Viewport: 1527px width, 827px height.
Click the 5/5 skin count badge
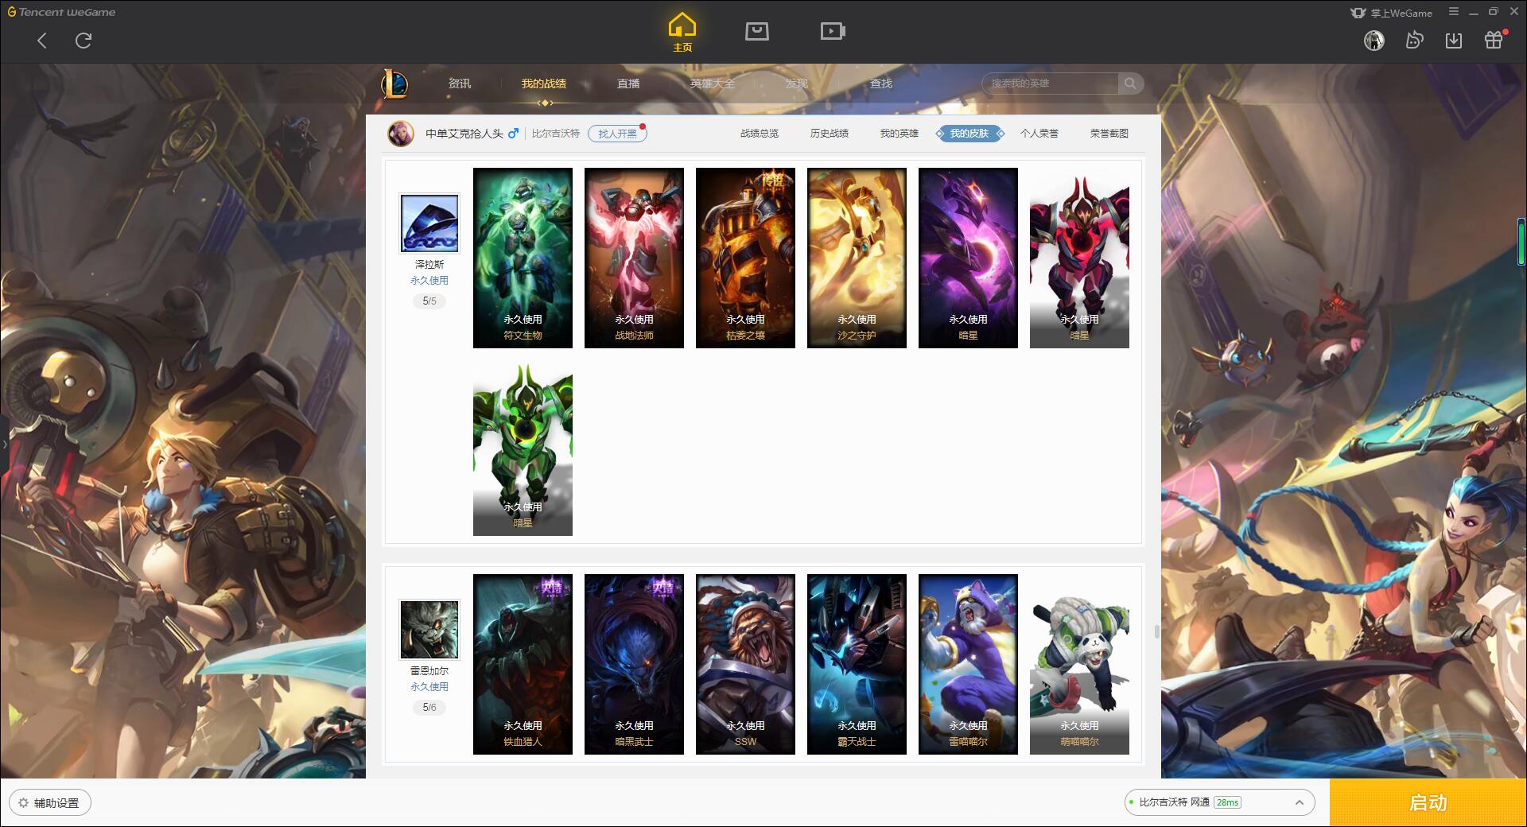pyautogui.click(x=429, y=301)
